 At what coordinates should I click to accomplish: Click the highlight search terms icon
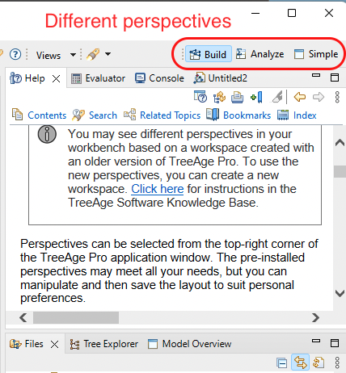tap(276, 97)
